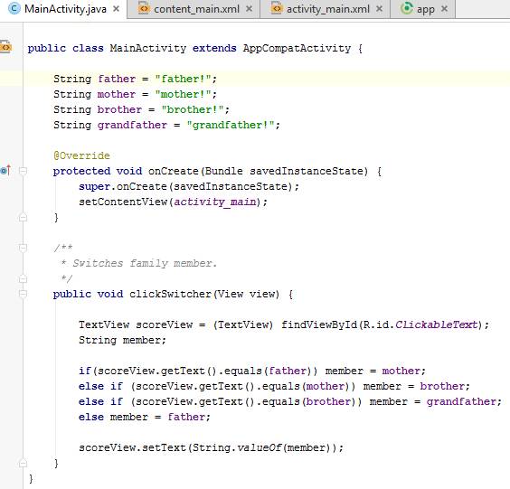This screenshot has width=510, height=489.
Task: Close the activity_main.xml tab
Action: tap(379, 9)
